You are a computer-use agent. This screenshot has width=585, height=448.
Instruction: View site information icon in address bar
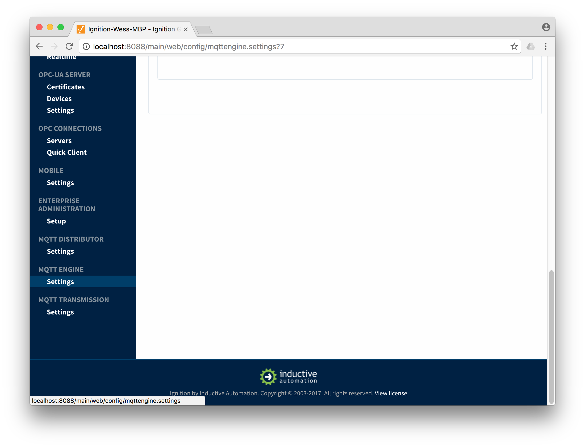pyautogui.click(x=86, y=46)
